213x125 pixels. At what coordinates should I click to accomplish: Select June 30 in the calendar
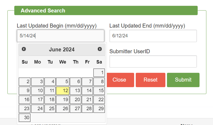click(x=24, y=117)
